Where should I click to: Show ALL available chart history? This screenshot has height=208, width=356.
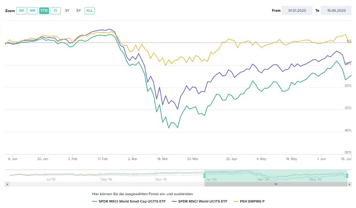coord(90,11)
